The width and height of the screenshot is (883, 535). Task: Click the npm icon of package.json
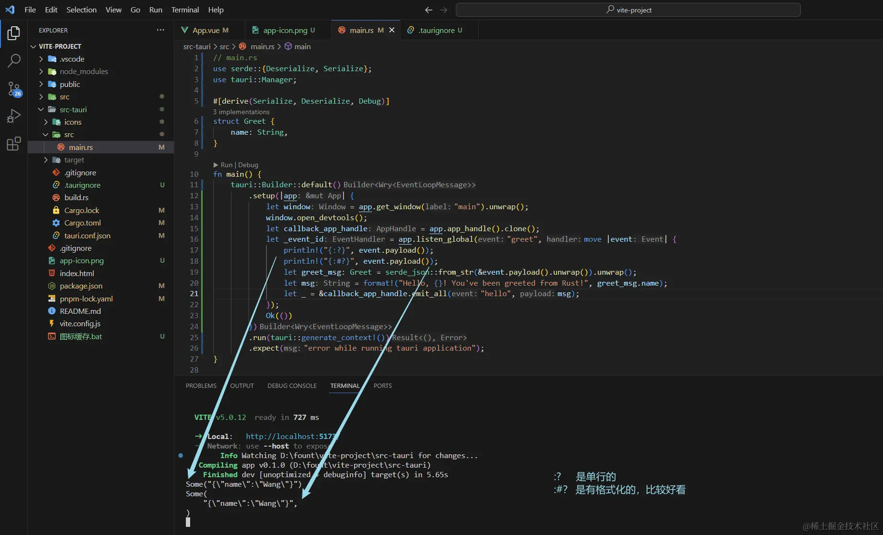[x=52, y=286]
